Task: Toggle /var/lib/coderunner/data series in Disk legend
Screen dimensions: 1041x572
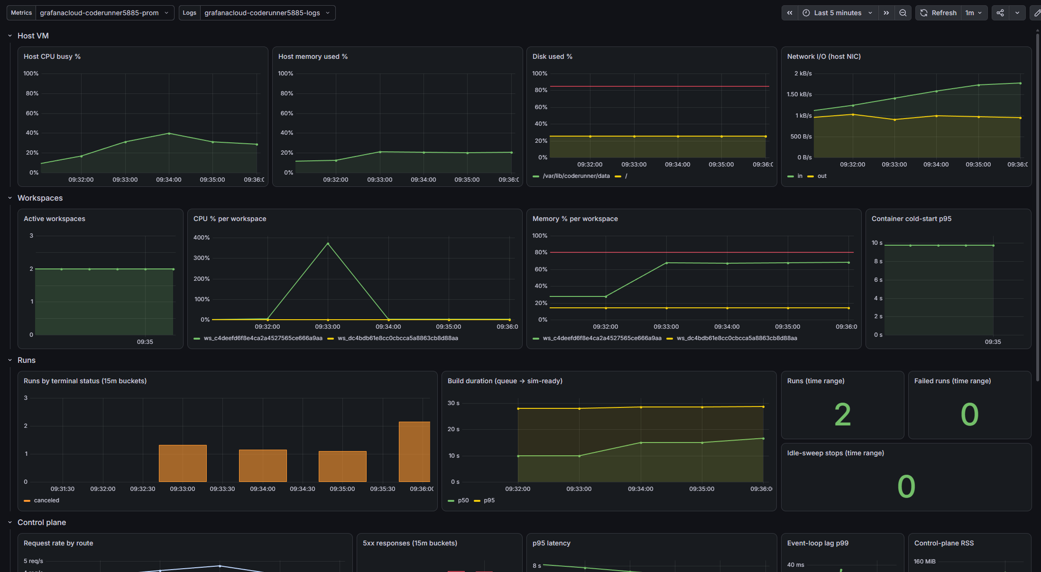Action: (576, 176)
